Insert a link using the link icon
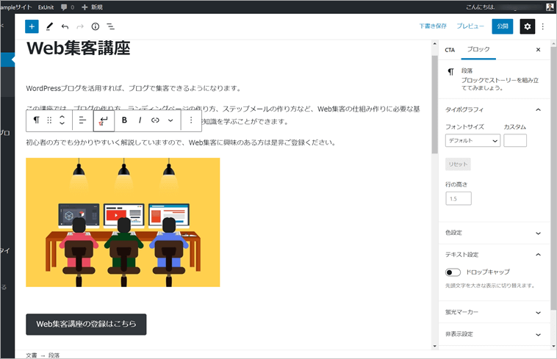This screenshot has height=359, width=557. (x=155, y=120)
